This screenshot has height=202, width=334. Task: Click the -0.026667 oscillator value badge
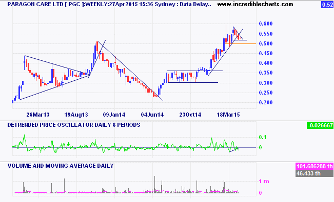[x=320, y=125]
